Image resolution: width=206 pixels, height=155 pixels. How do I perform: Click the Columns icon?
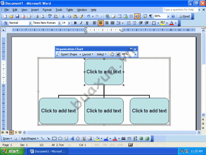131,16
